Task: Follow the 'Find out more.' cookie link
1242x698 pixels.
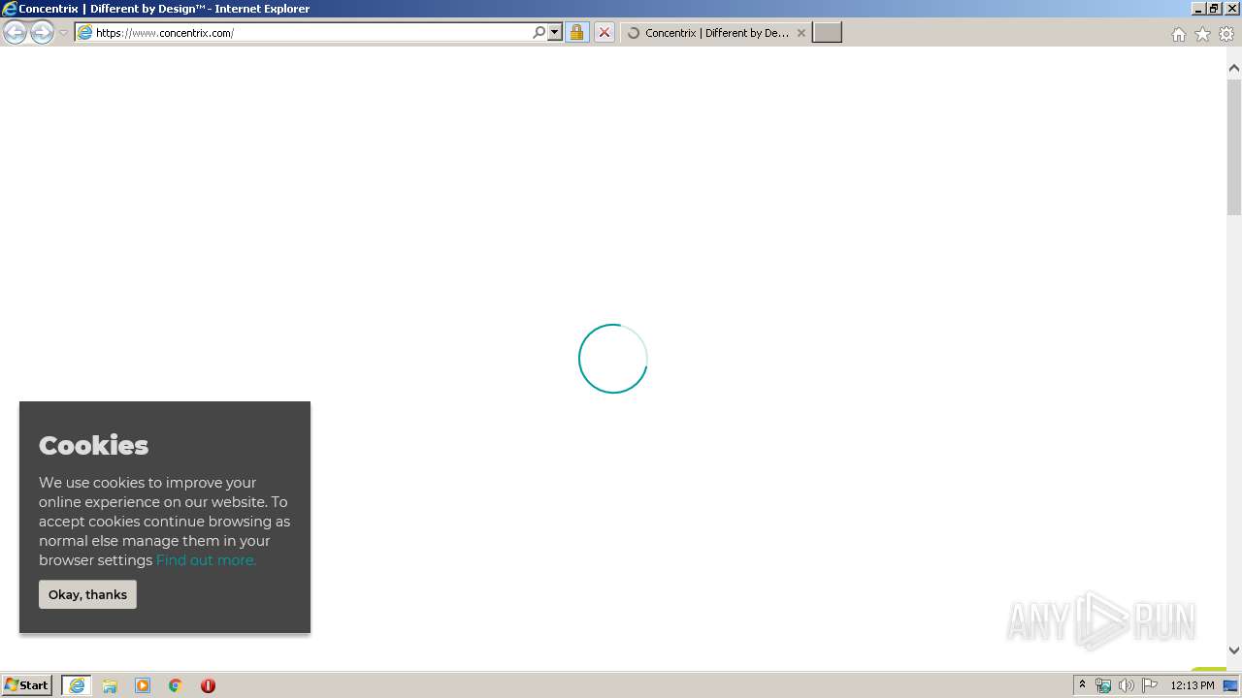Action: pyautogui.click(x=206, y=560)
